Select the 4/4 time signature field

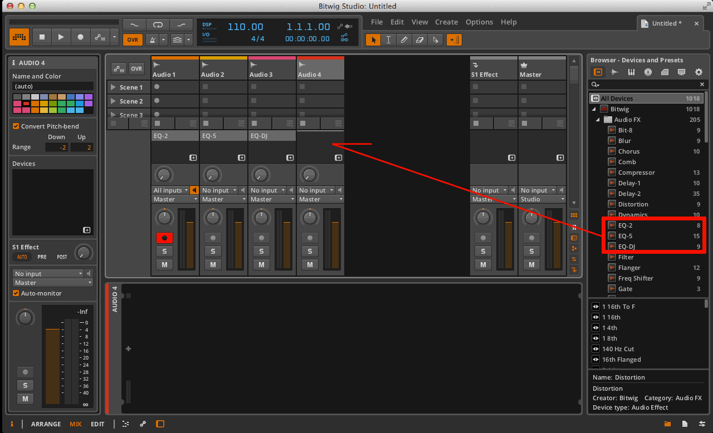tap(257, 39)
